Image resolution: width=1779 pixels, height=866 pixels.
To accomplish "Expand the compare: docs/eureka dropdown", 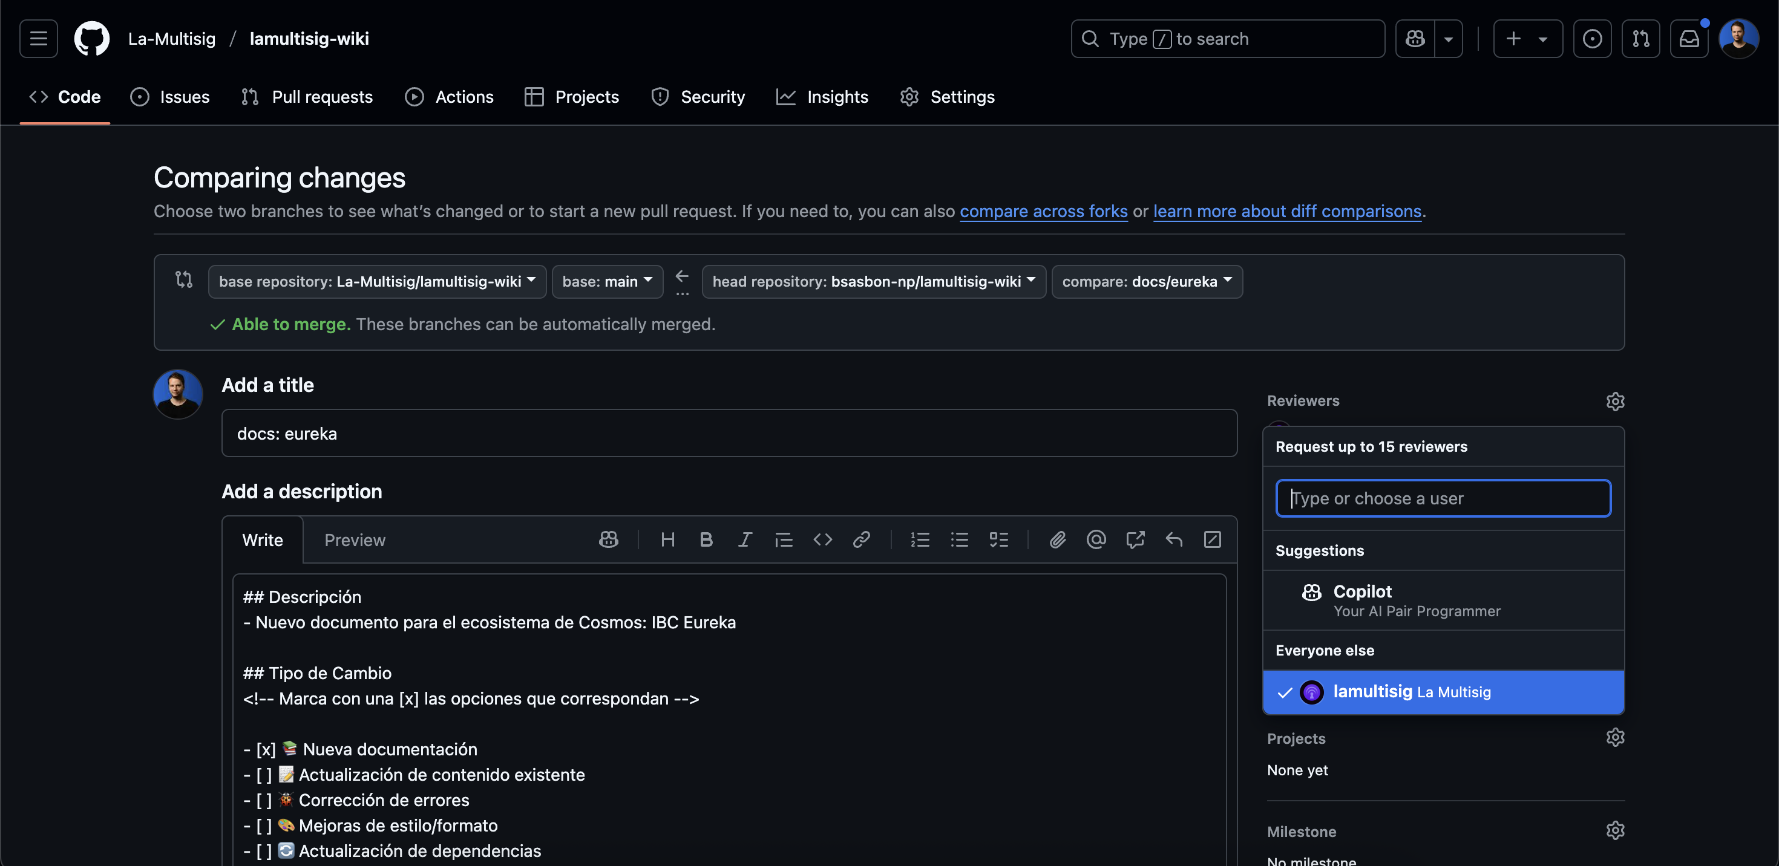I will click(x=1147, y=282).
